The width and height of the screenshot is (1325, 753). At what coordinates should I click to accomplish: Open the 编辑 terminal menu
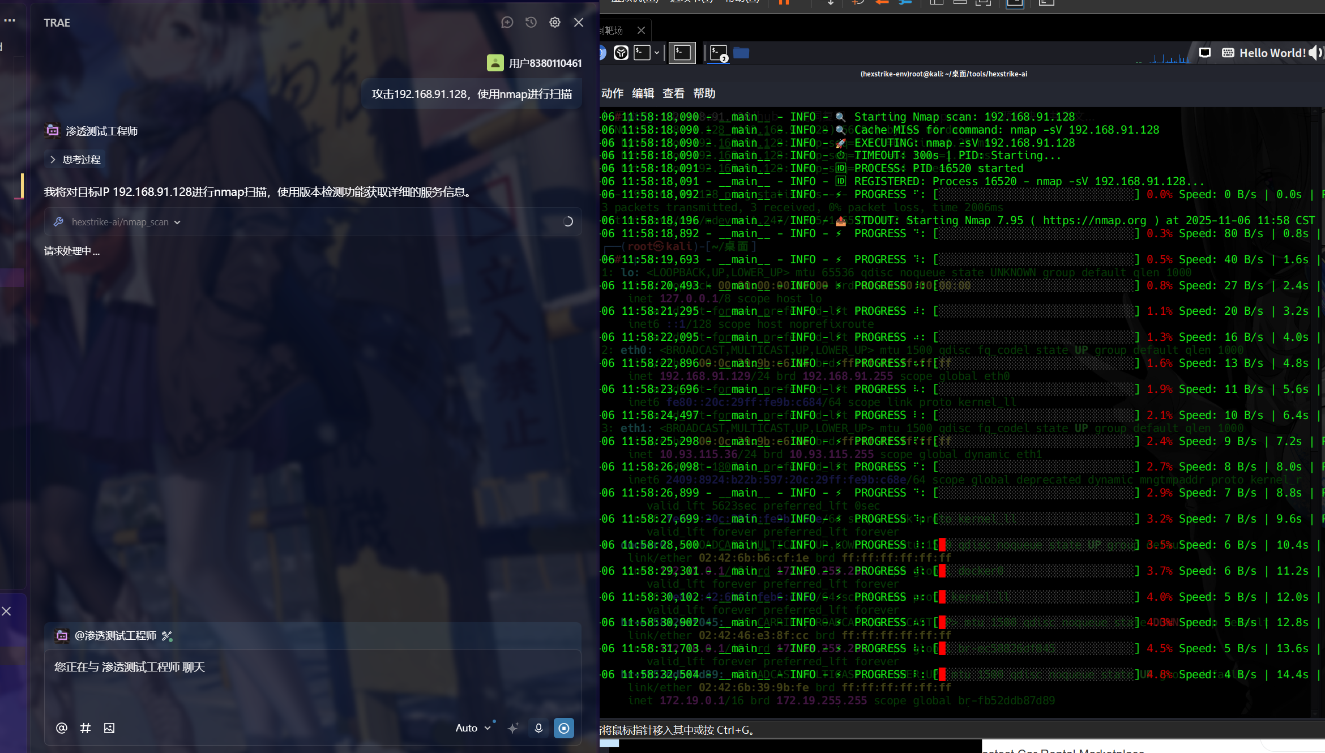click(643, 93)
